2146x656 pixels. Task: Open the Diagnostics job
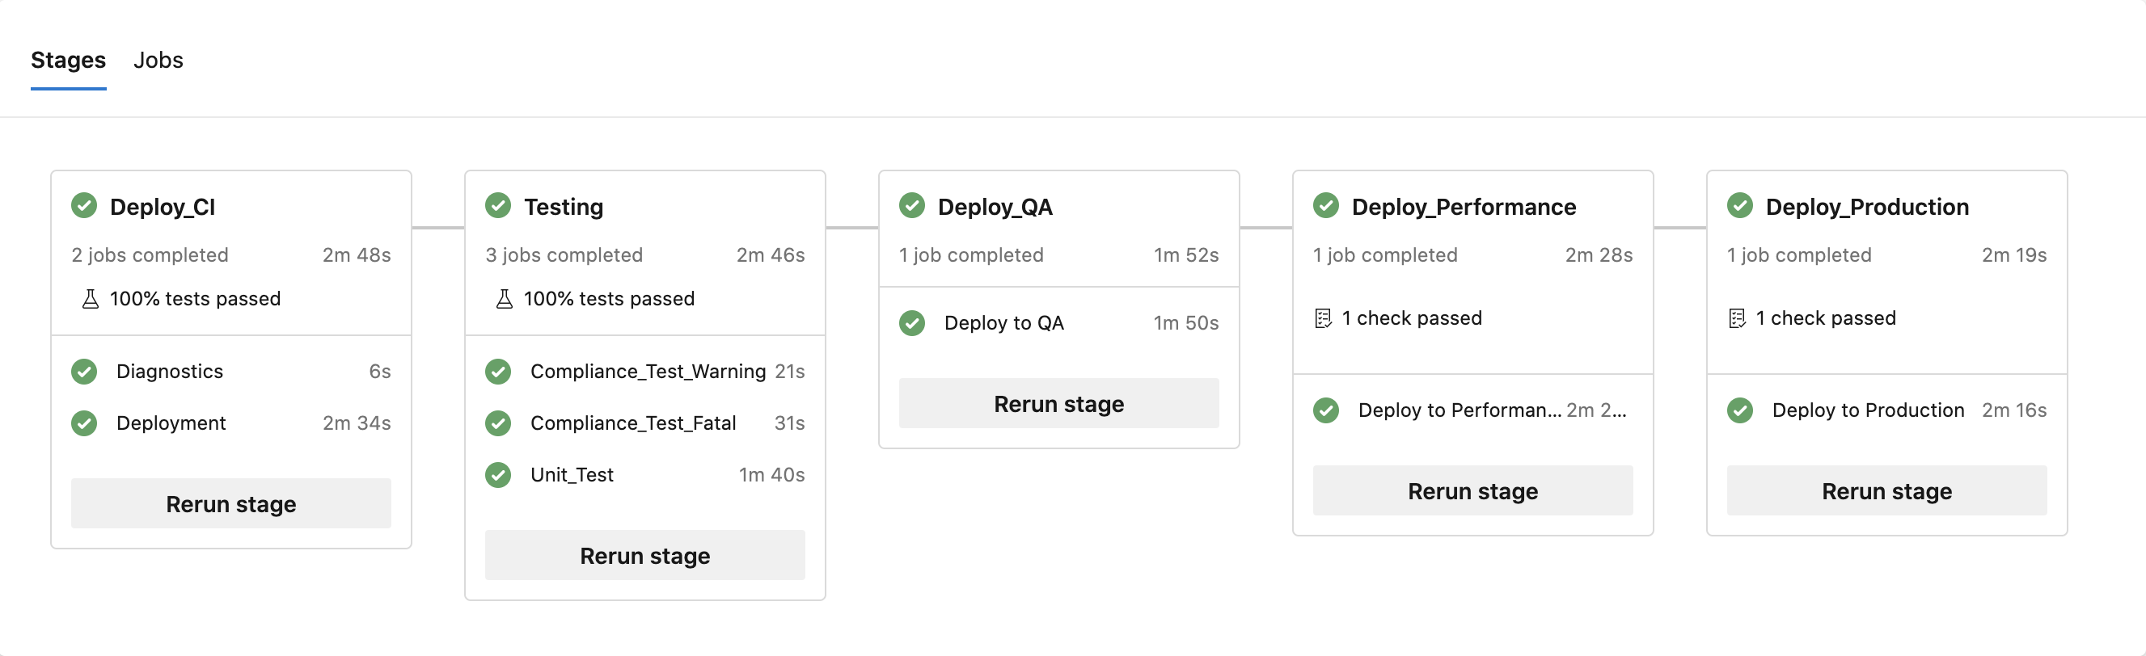pyautogui.click(x=170, y=372)
